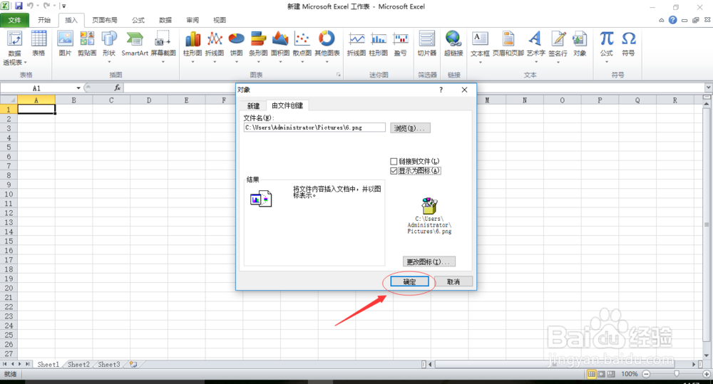
Task: Click the Select All corner cell
Action: (9, 100)
